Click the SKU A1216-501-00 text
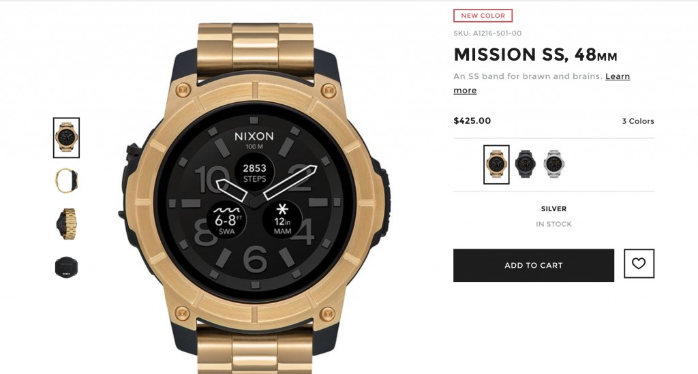The image size is (698, 374). coord(487,33)
